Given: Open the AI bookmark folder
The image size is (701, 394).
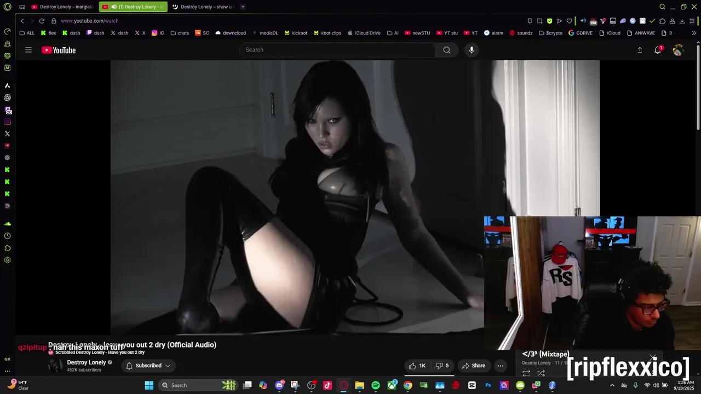Looking at the screenshot, I should click(x=393, y=33).
